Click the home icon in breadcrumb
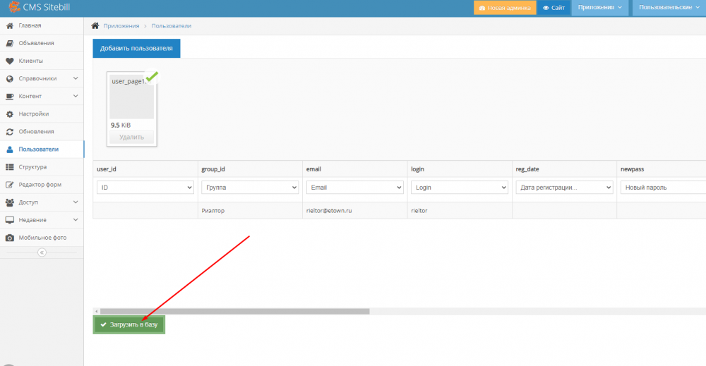This screenshot has height=366, width=706. 95,26
